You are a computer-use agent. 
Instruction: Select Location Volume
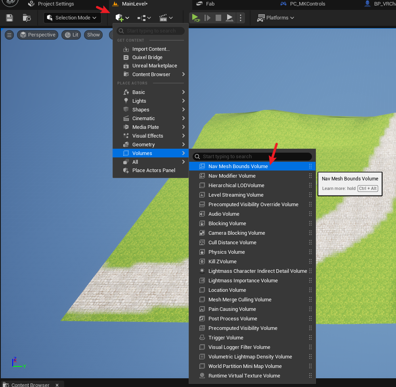(252, 290)
